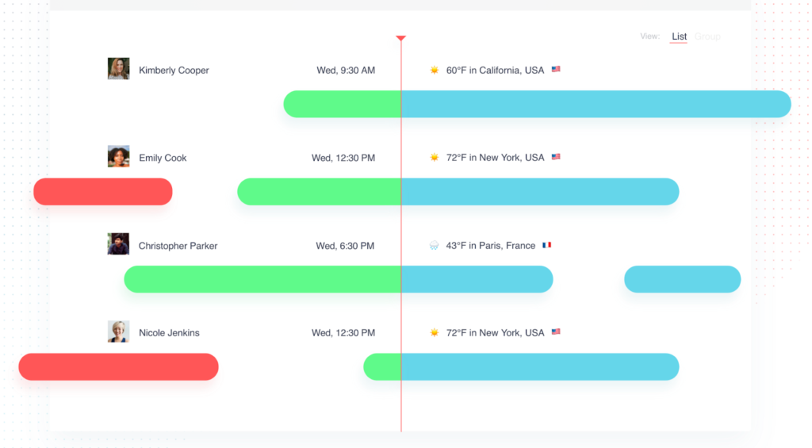The image size is (812, 448).
Task: Click the red current-time marker triangle
Action: point(400,38)
